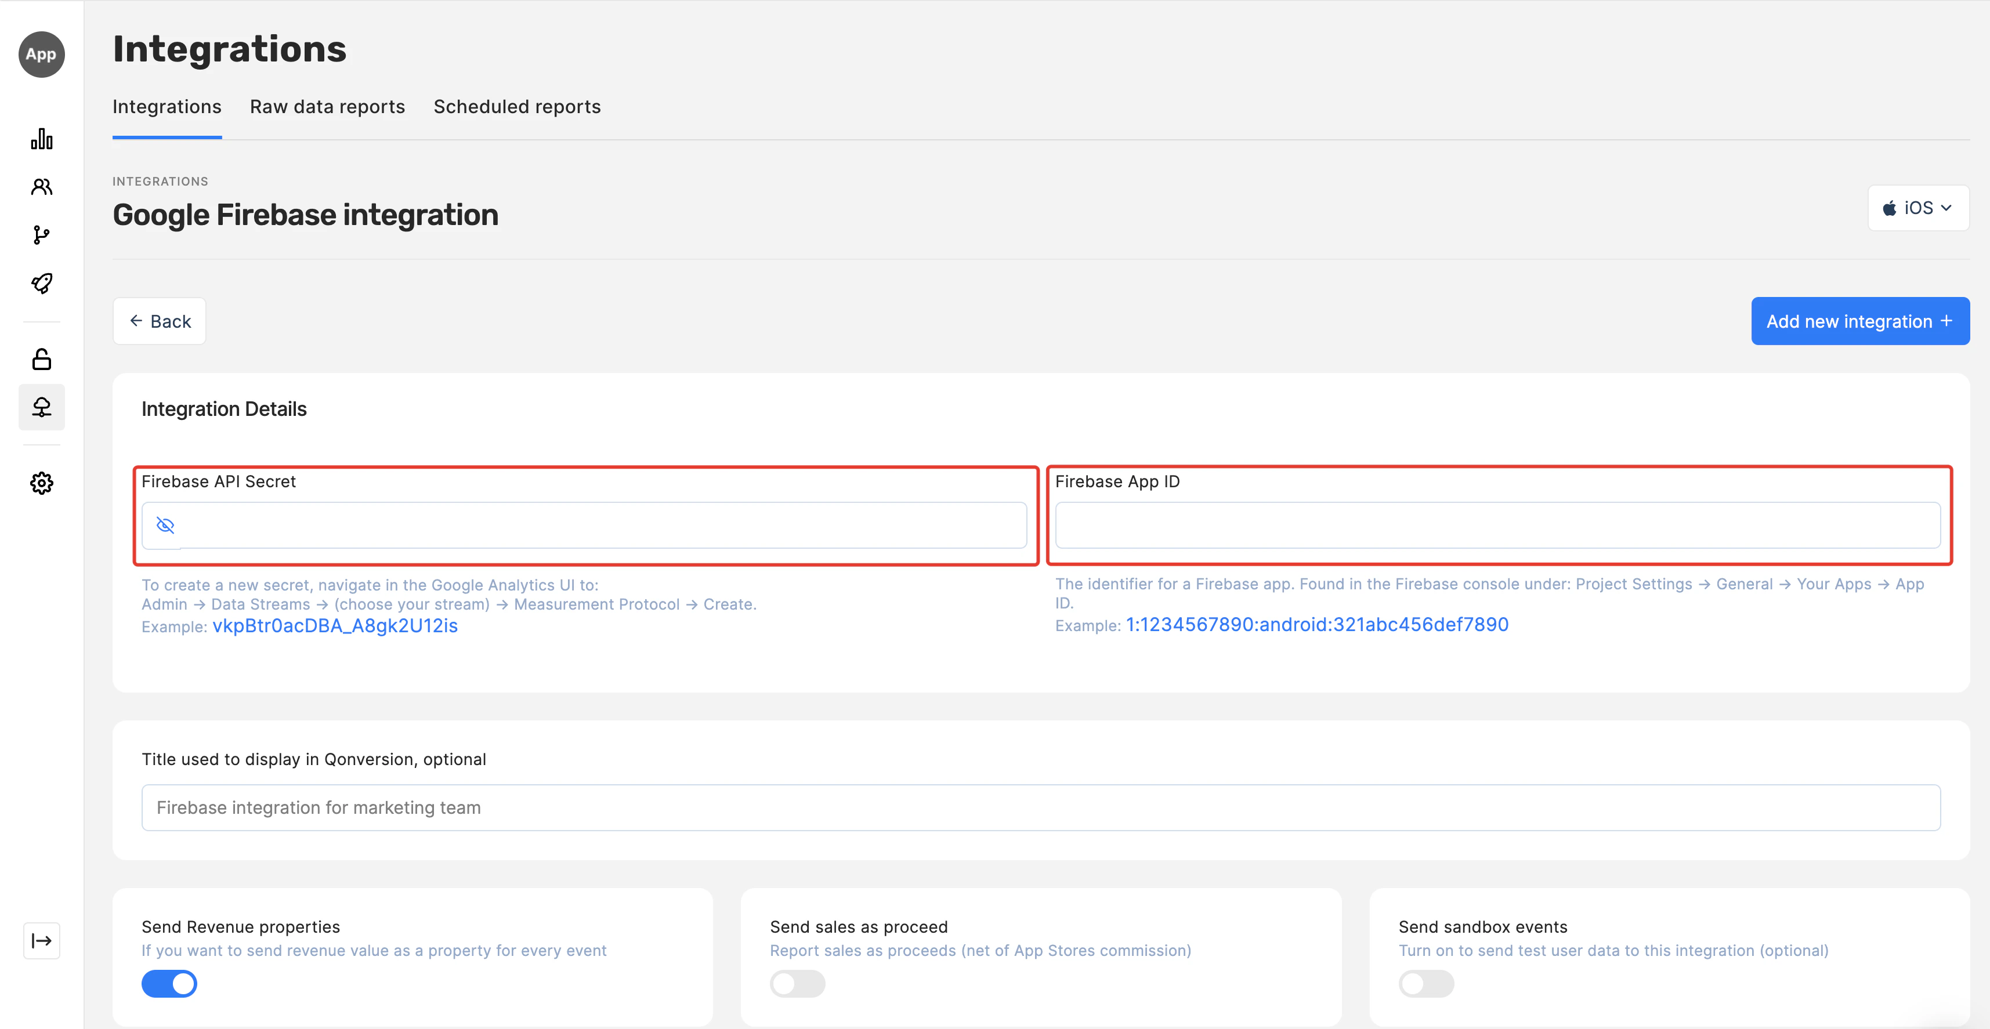Click the padlock sidebar icon
The height and width of the screenshot is (1029, 1990).
pyautogui.click(x=42, y=359)
